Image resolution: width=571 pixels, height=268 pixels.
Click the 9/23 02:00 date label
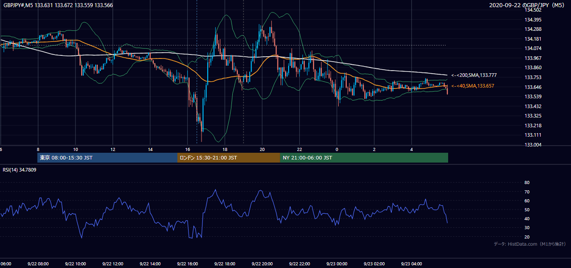374,264
